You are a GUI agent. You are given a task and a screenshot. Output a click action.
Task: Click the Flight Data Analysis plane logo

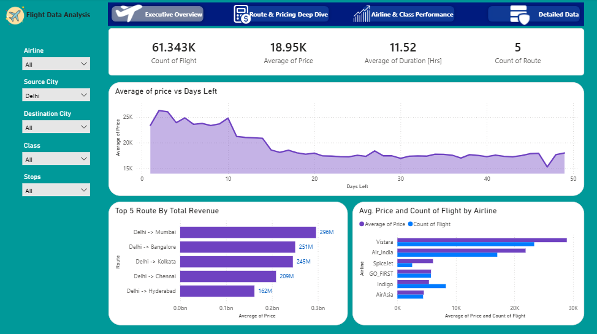pyautogui.click(x=15, y=15)
